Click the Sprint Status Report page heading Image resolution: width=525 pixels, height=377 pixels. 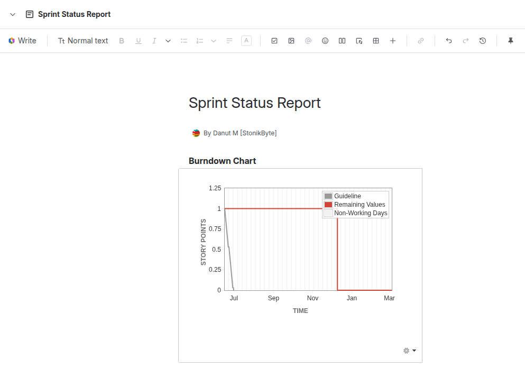tap(254, 103)
